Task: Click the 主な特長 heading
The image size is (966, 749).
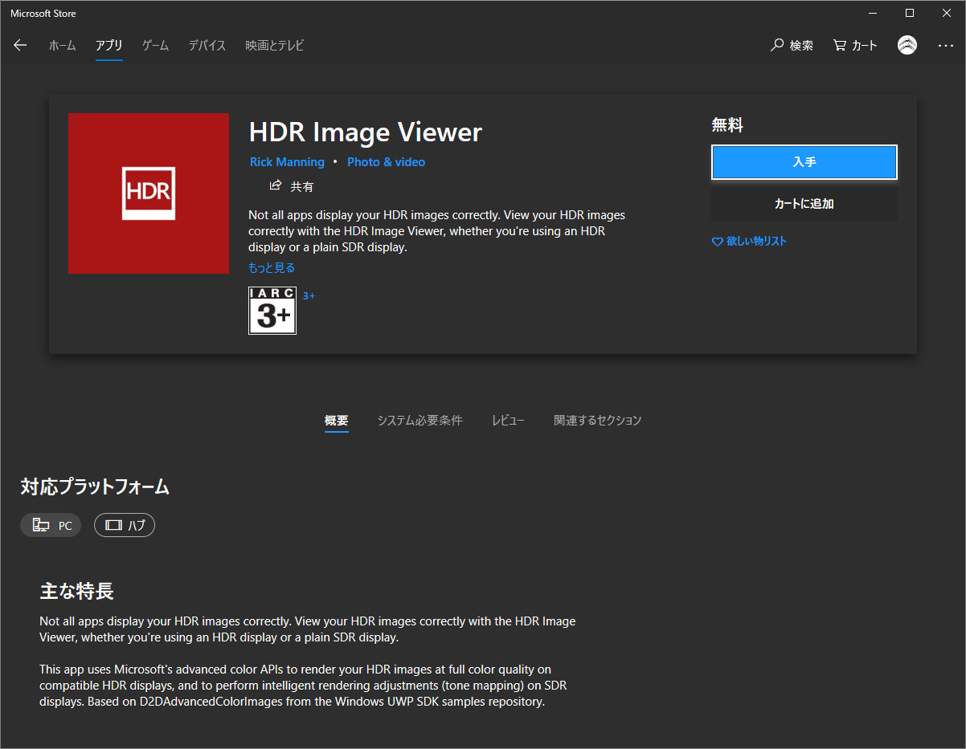Action: pyautogui.click(x=77, y=592)
